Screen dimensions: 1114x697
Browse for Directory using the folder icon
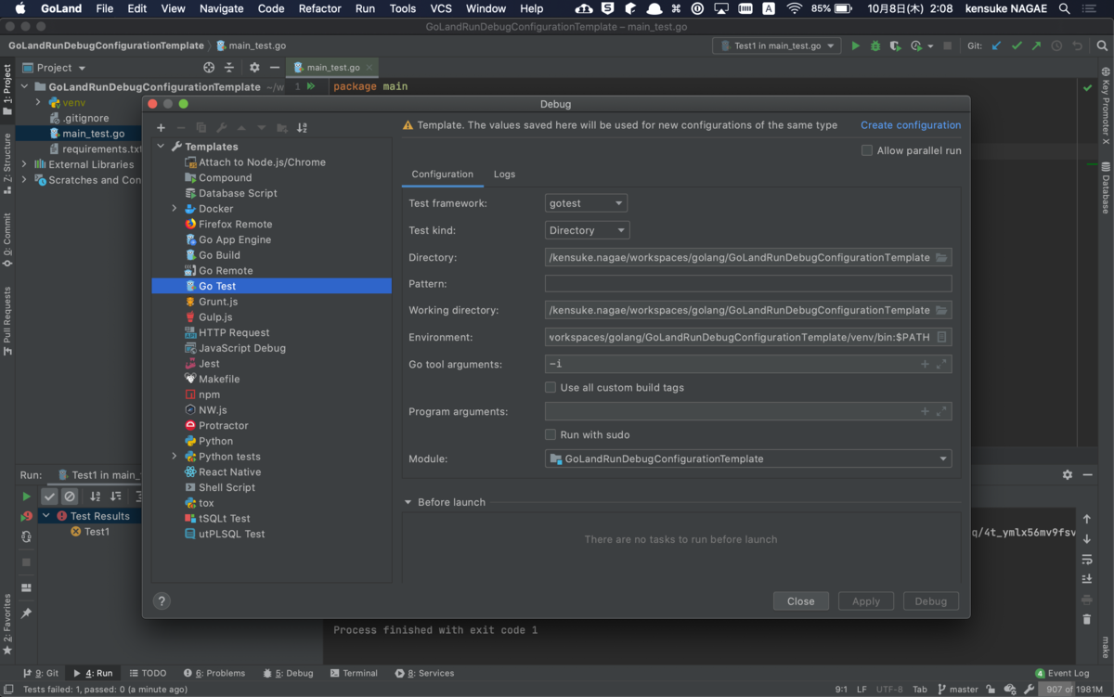(941, 257)
